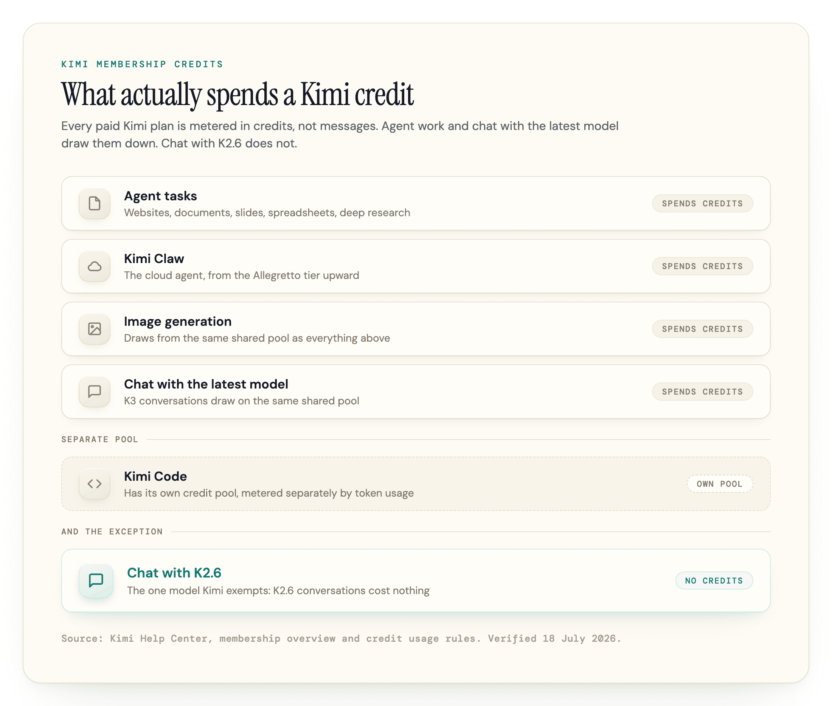
Task: Click the Spends Credits badge on Agent tasks
Action: tap(702, 203)
